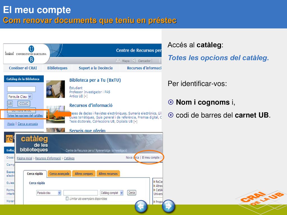Screen dimensions: 287x215
Task: Click the sidebar Cerca avançada link
Action: click(28, 124)
